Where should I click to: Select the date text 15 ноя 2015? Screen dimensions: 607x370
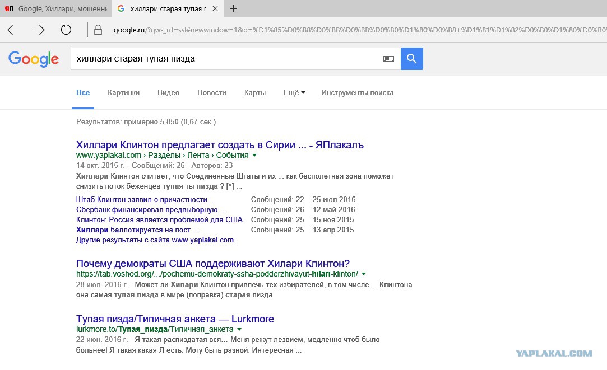coord(333,219)
